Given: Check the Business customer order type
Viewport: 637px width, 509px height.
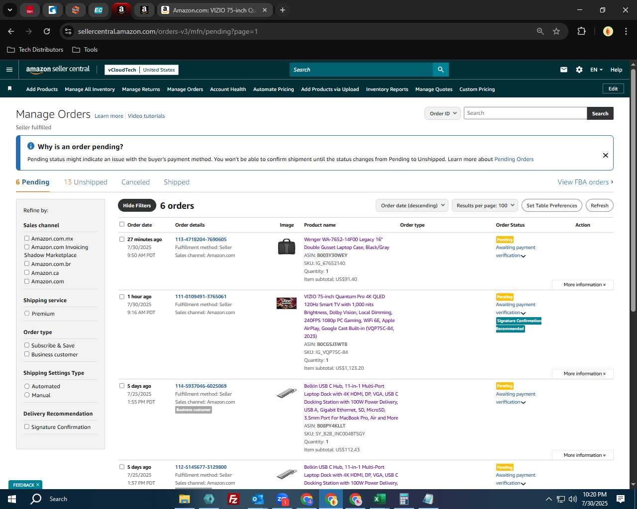Looking at the screenshot, I should point(27,354).
